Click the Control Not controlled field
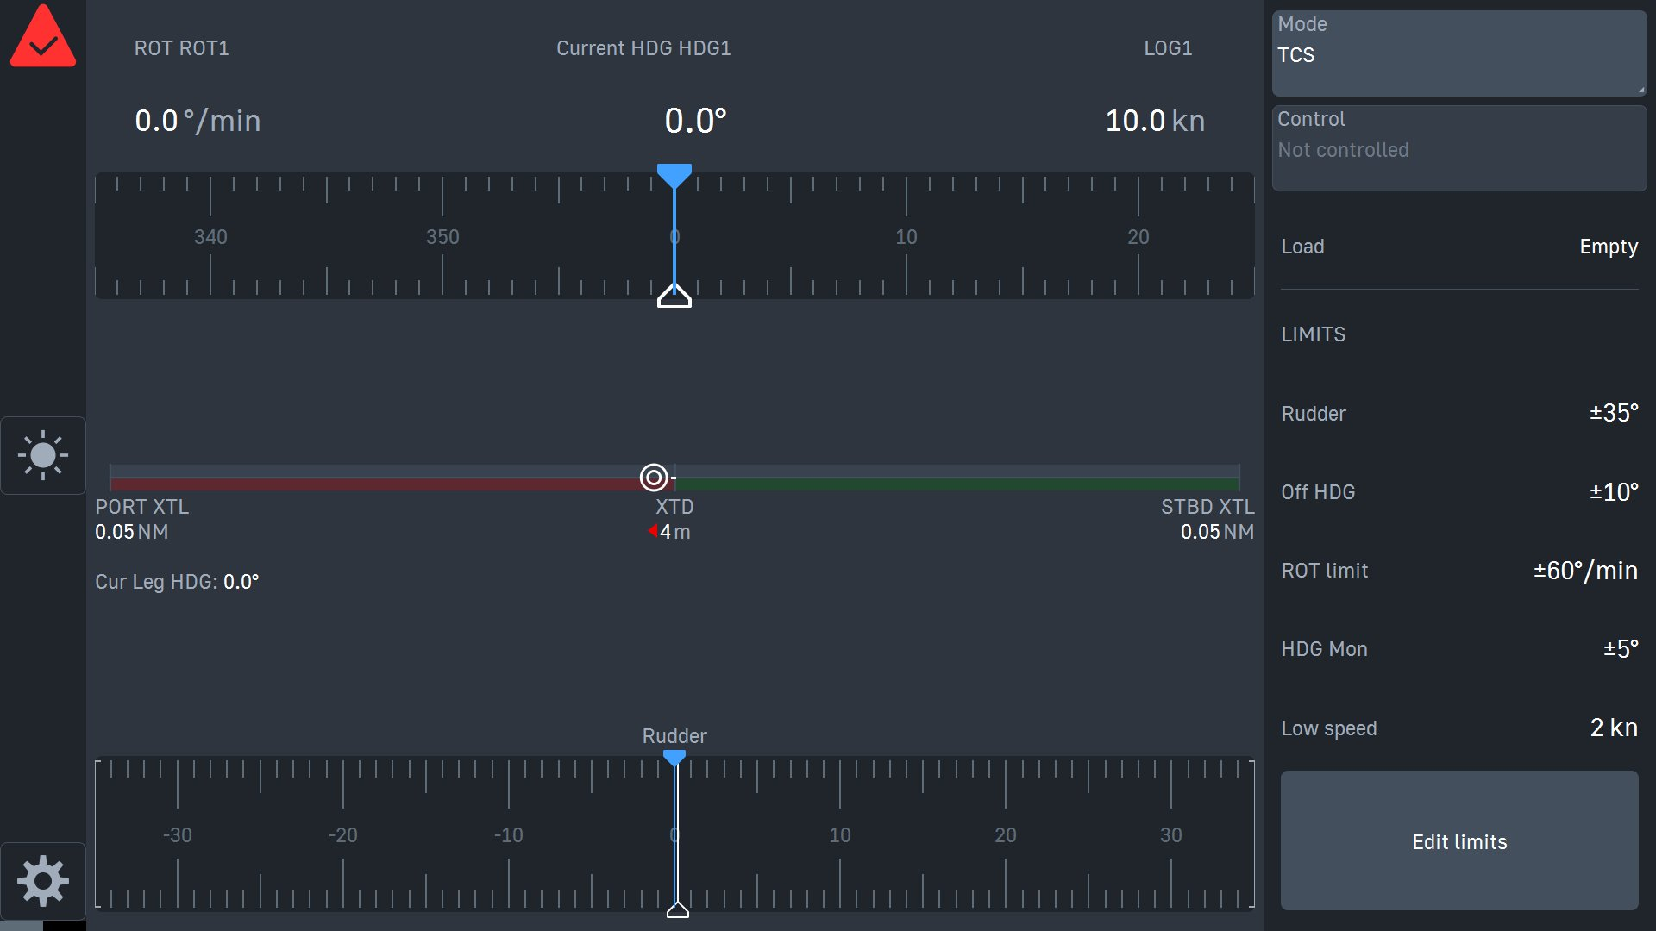 [1459, 148]
